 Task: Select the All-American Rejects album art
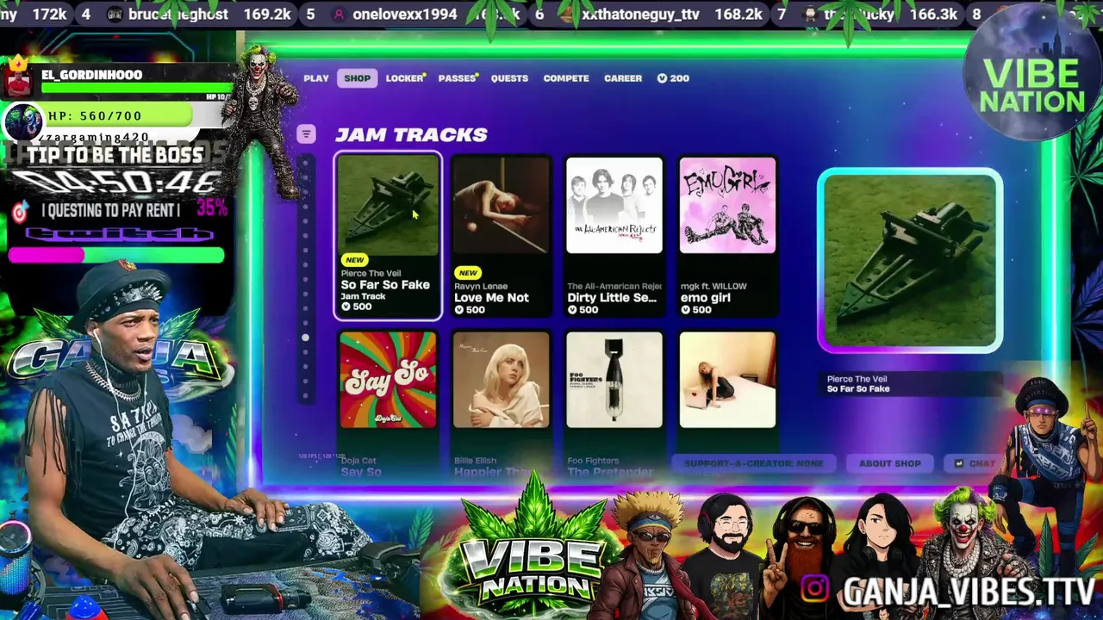pos(614,206)
